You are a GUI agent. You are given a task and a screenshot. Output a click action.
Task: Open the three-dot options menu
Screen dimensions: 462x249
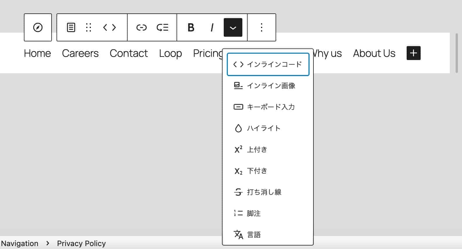pyautogui.click(x=262, y=27)
